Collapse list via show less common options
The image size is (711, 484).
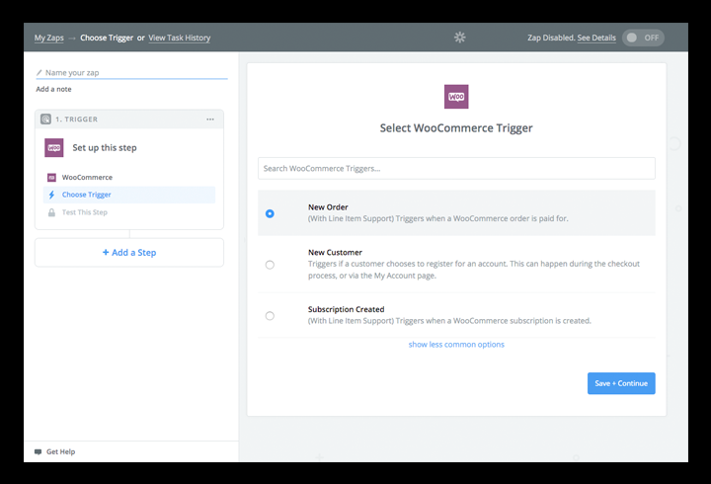(456, 345)
